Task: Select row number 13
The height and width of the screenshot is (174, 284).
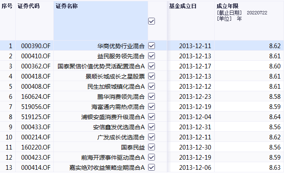Action: 9,167
